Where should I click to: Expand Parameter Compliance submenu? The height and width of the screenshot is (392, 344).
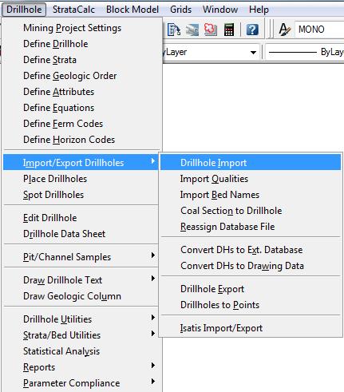pos(81,383)
